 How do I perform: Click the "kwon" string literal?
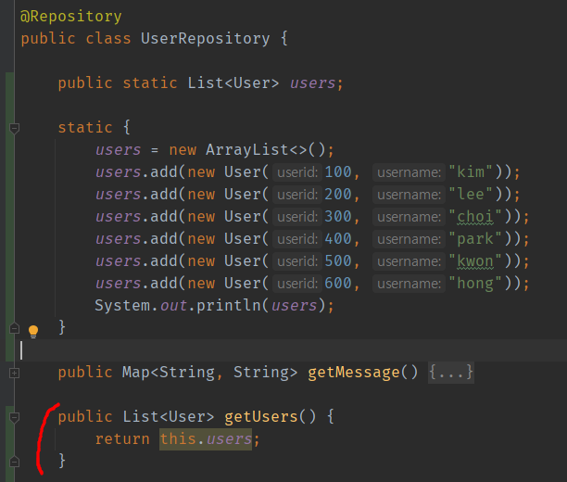475,261
